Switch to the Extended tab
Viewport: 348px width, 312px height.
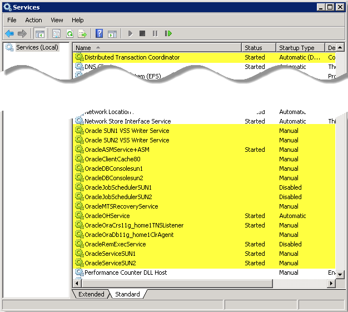[91, 294]
